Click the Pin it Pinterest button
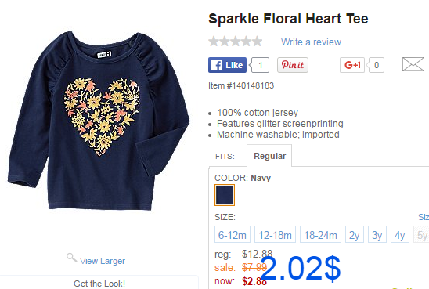This screenshot has height=289, width=429. coord(293,65)
